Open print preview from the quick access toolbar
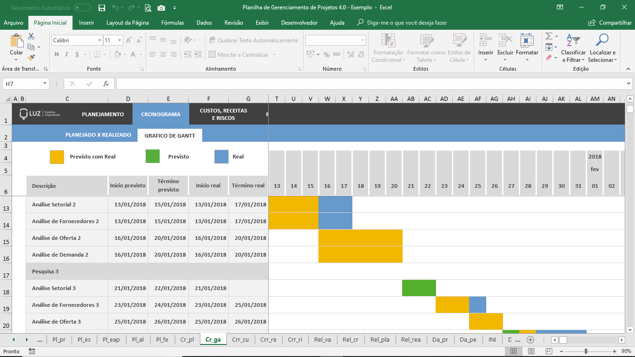 click(x=148, y=7)
